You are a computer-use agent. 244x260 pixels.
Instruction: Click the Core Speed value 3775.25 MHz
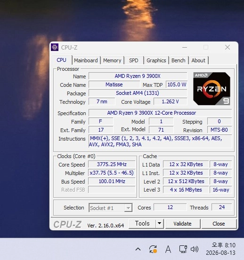tap(112, 164)
